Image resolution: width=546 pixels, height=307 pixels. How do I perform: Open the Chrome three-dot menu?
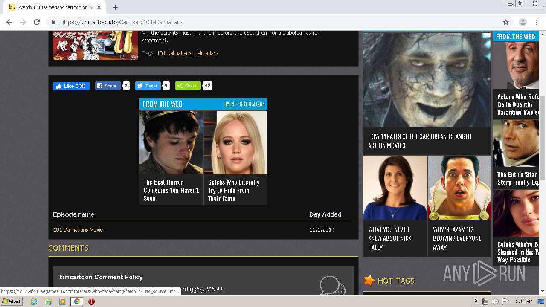coord(537,22)
